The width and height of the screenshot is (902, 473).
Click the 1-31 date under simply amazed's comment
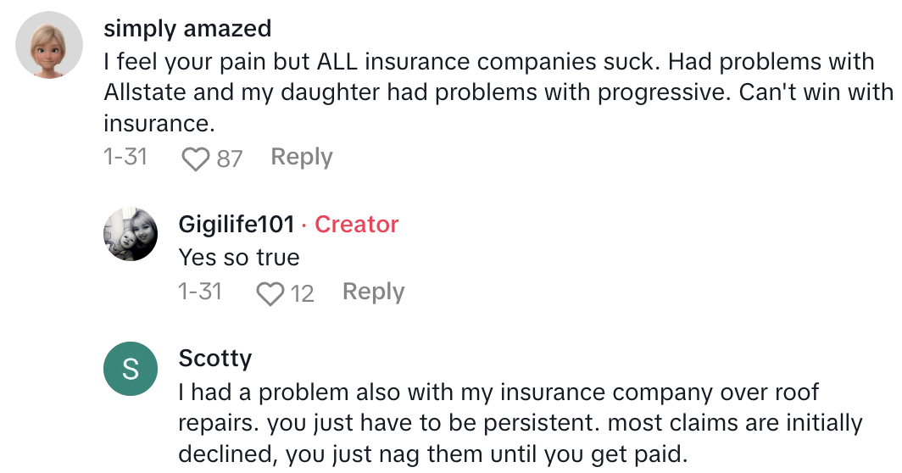[x=125, y=157]
